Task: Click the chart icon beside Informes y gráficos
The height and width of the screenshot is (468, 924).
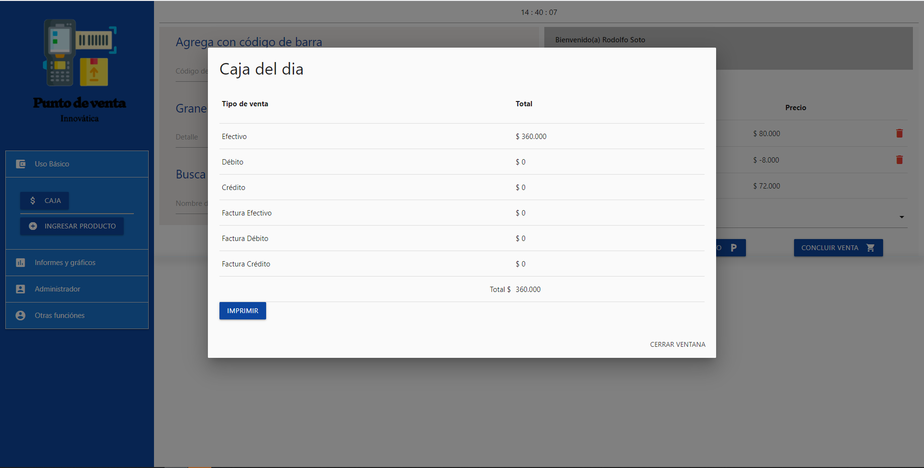Action: click(x=21, y=263)
